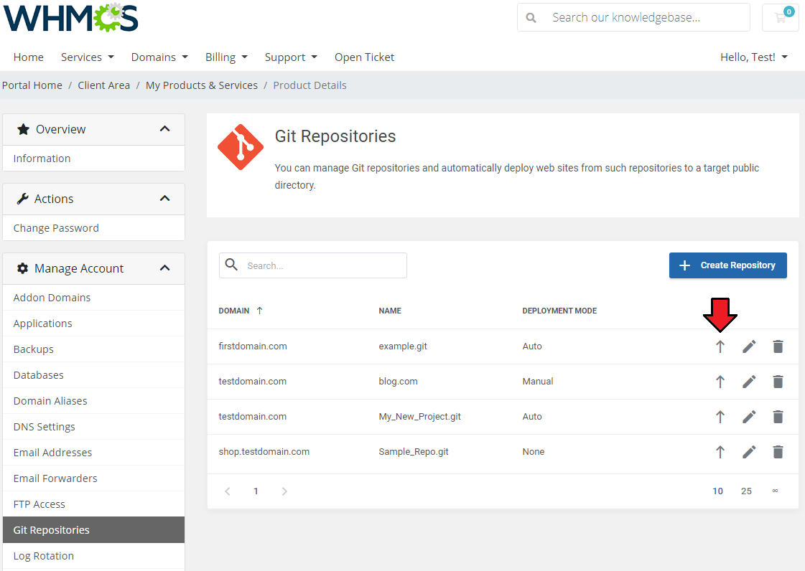Open Email Addresses in sidebar

tap(93, 453)
